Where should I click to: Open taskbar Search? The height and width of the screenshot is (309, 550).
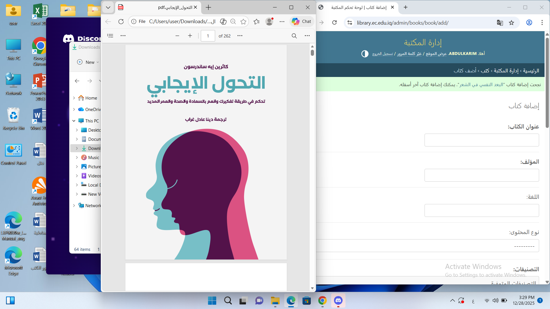228,301
